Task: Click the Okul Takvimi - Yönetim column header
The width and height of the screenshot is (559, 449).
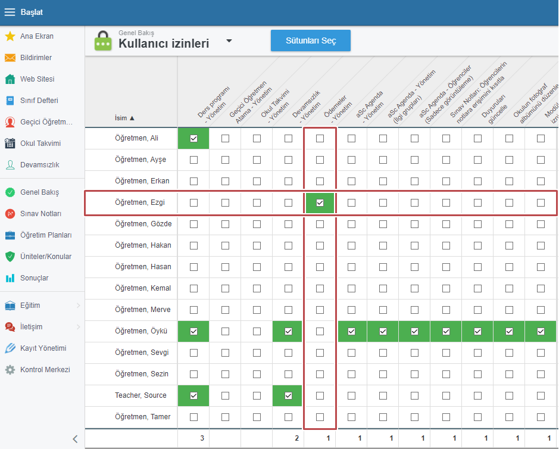Action: coord(276,105)
